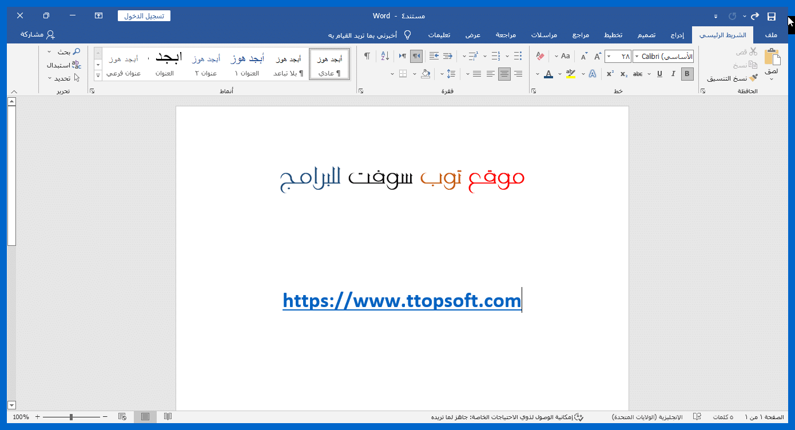Switch to the Layout (تخطيط) tab
The width and height of the screenshot is (795, 430).
click(x=613, y=35)
